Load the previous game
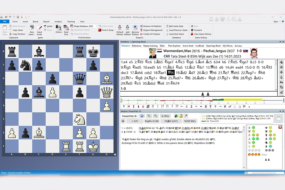Image resolution: width=285 pixels, height=190 pixels. 177,30
